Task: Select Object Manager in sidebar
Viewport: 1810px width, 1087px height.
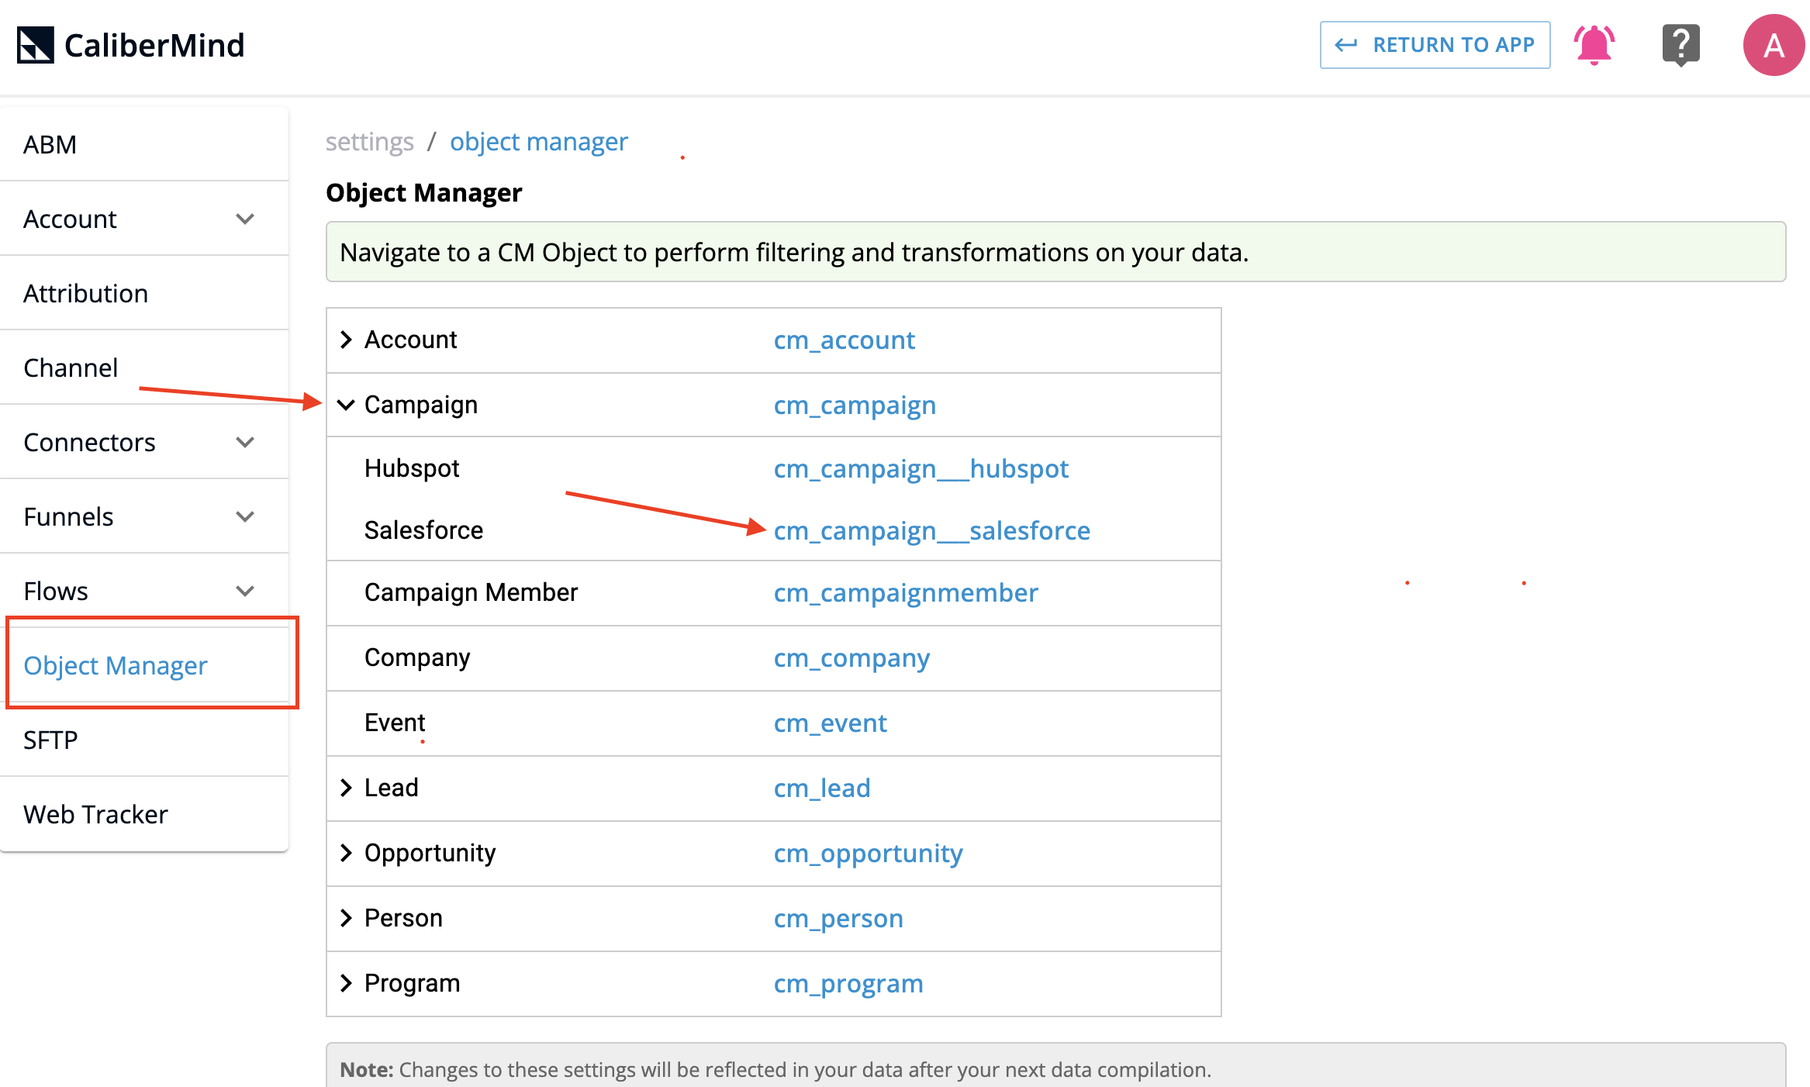Action: tap(116, 665)
